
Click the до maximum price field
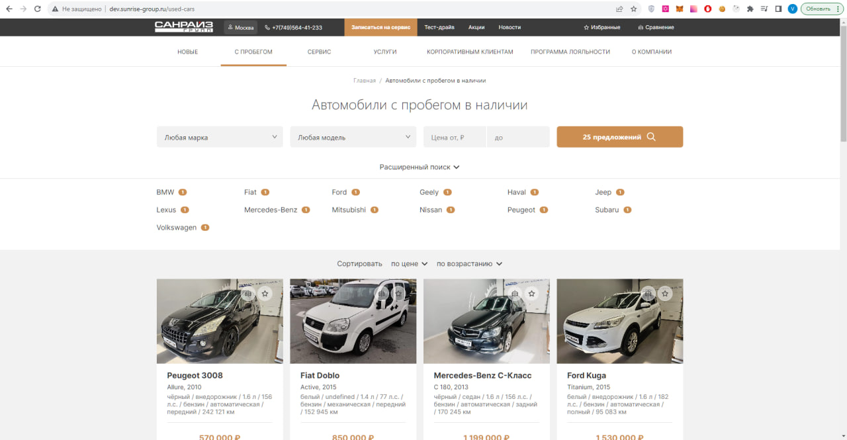pos(518,137)
